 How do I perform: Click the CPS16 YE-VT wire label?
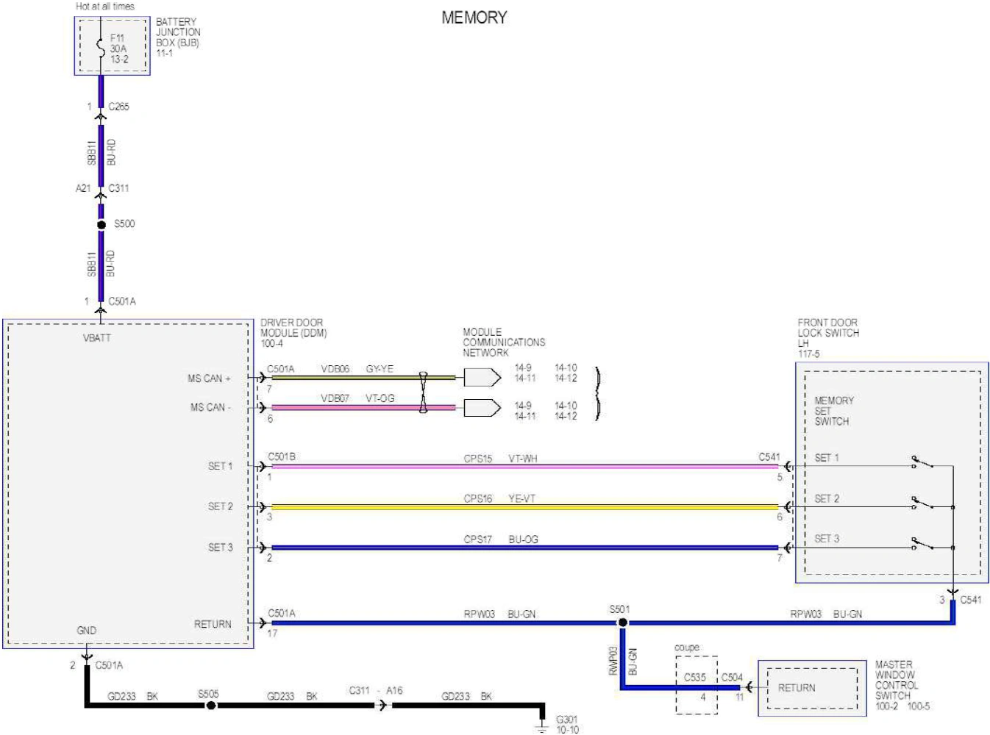point(499,498)
